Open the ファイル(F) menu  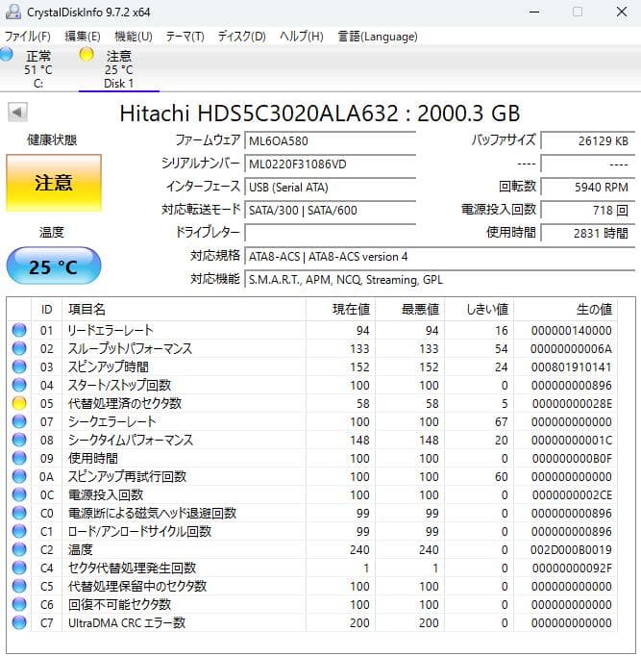(x=27, y=37)
